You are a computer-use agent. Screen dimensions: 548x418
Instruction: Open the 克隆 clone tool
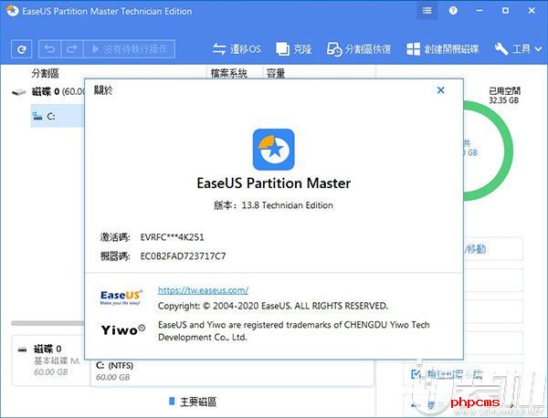293,49
